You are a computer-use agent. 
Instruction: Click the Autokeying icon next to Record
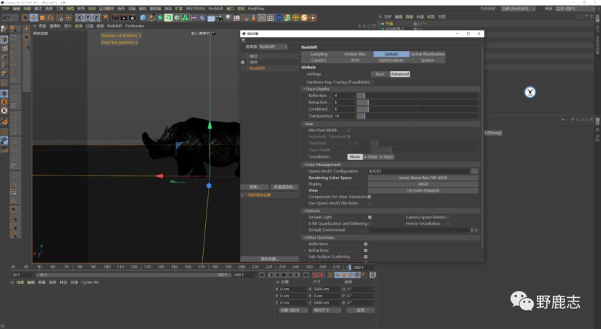tap(322, 275)
